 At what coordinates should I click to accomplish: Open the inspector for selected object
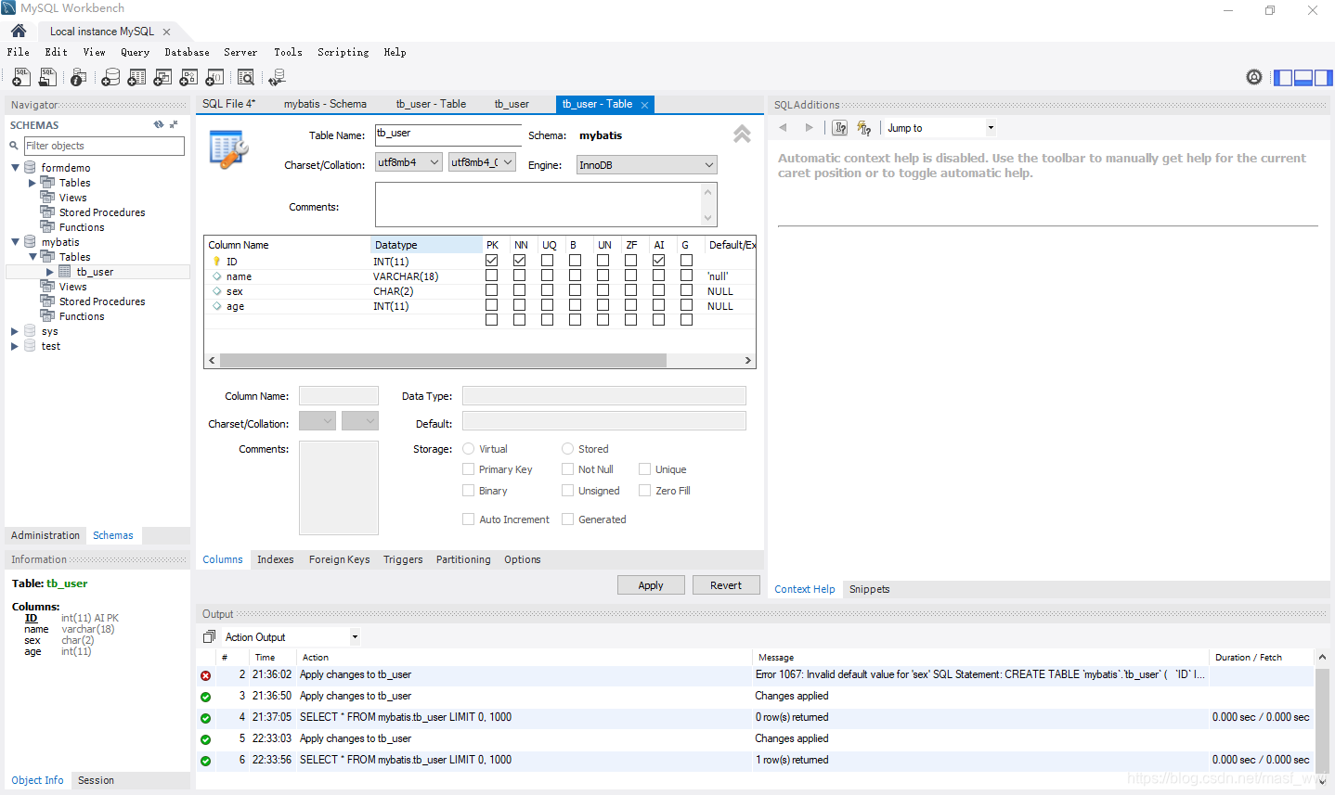pyautogui.click(x=78, y=78)
